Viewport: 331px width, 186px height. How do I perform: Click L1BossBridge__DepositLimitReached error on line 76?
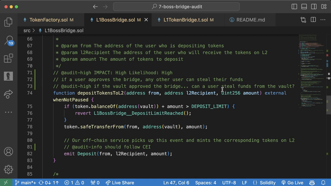pyautogui.click(x=139, y=113)
